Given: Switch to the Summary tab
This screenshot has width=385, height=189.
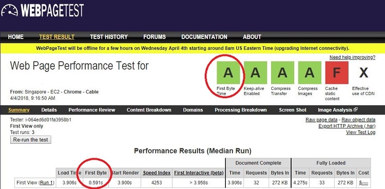Looking at the screenshot, I should (19, 110).
